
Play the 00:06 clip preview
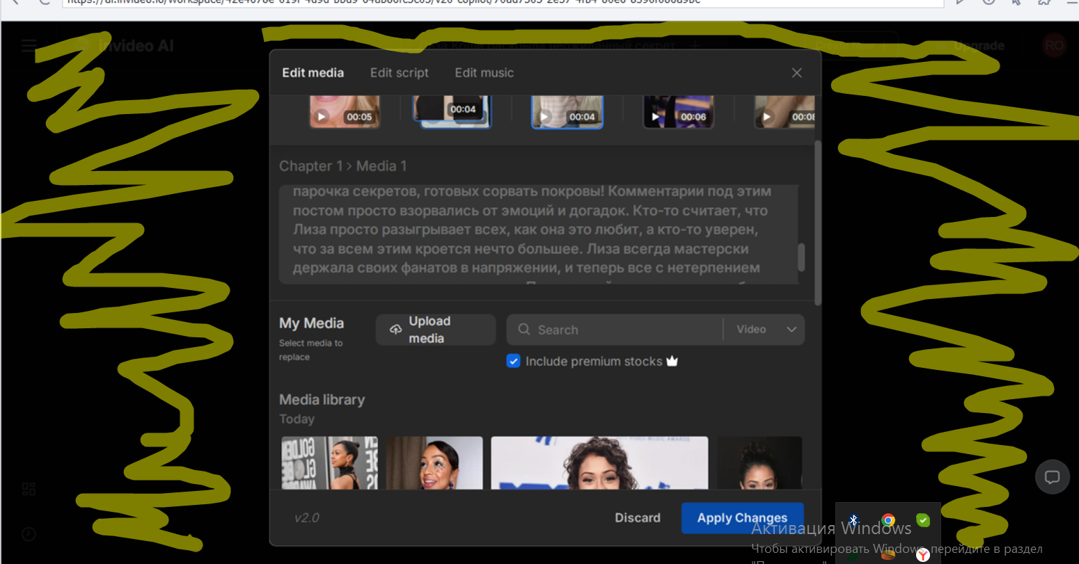click(655, 117)
